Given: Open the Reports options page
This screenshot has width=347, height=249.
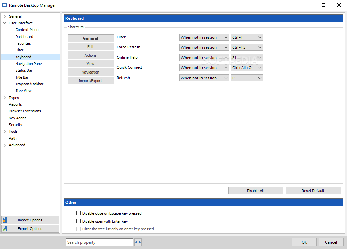Looking at the screenshot, I should coord(15,104).
